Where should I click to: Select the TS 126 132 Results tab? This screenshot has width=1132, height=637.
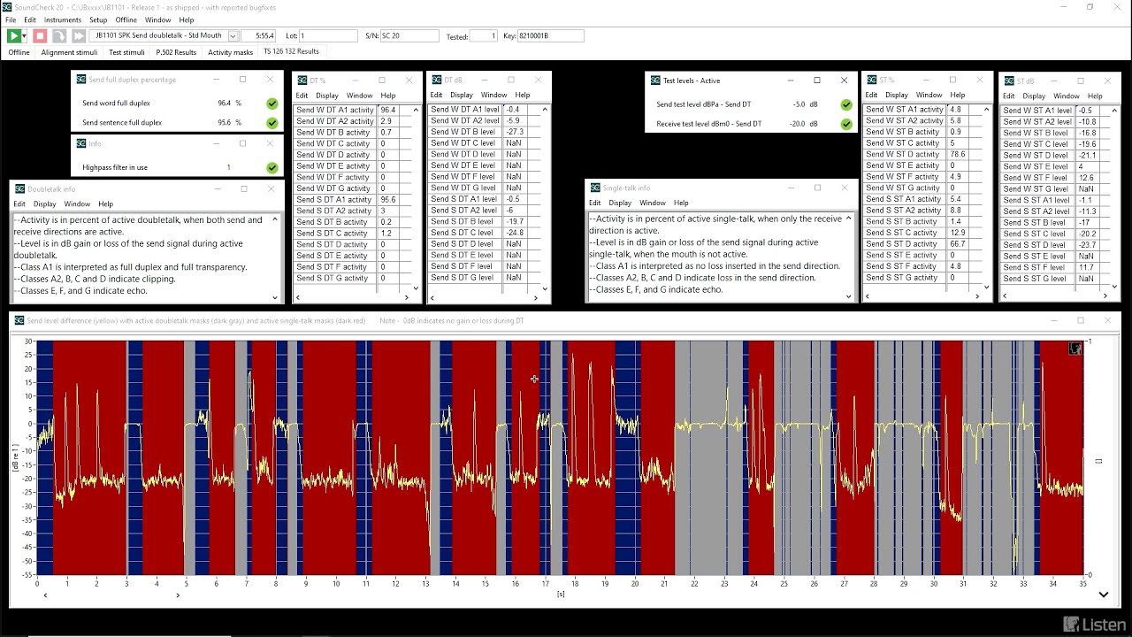tap(291, 51)
